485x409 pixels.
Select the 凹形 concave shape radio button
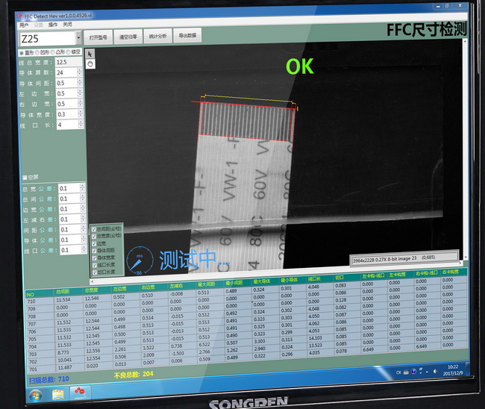click(x=37, y=52)
